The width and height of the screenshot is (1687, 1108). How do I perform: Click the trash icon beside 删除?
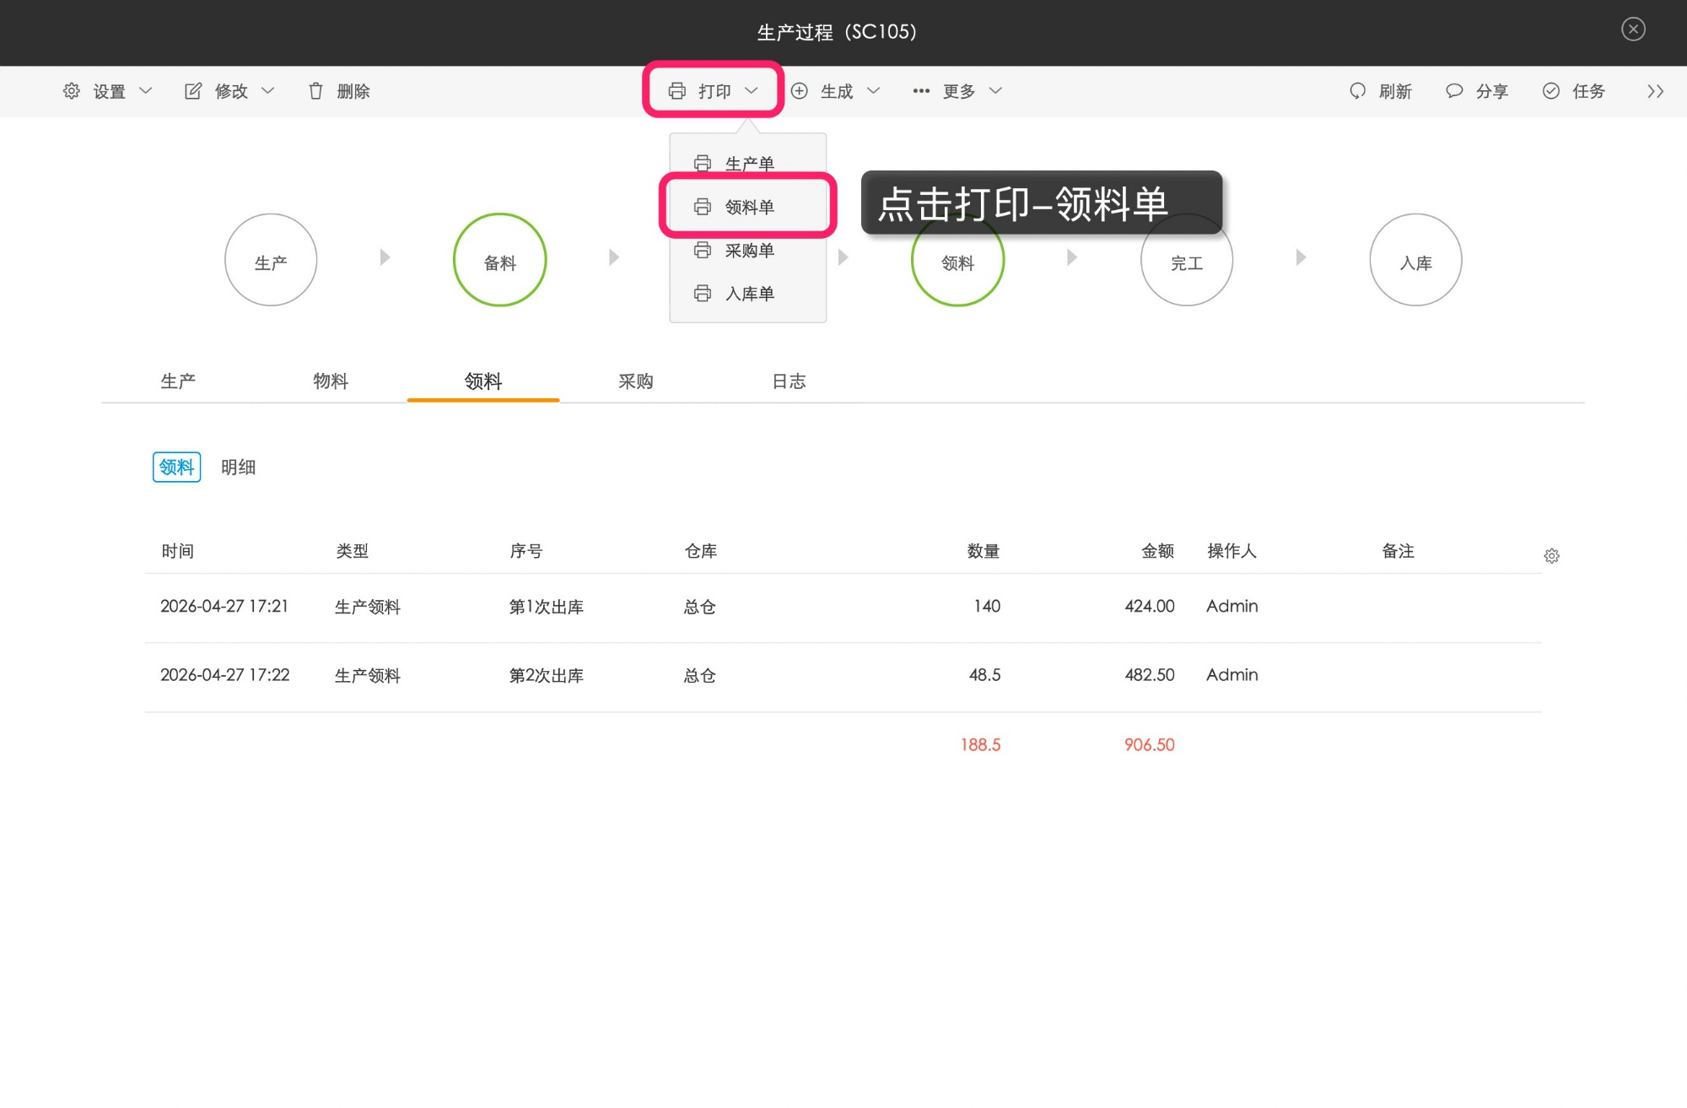pos(315,90)
